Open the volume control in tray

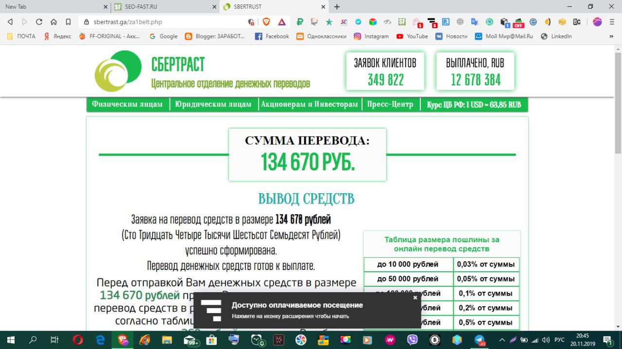coord(545,340)
